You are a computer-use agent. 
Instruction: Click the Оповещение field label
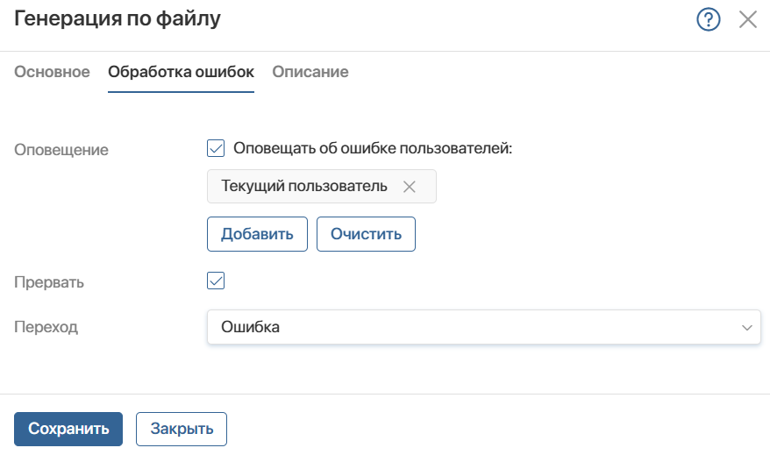click(x=61, y=150)
